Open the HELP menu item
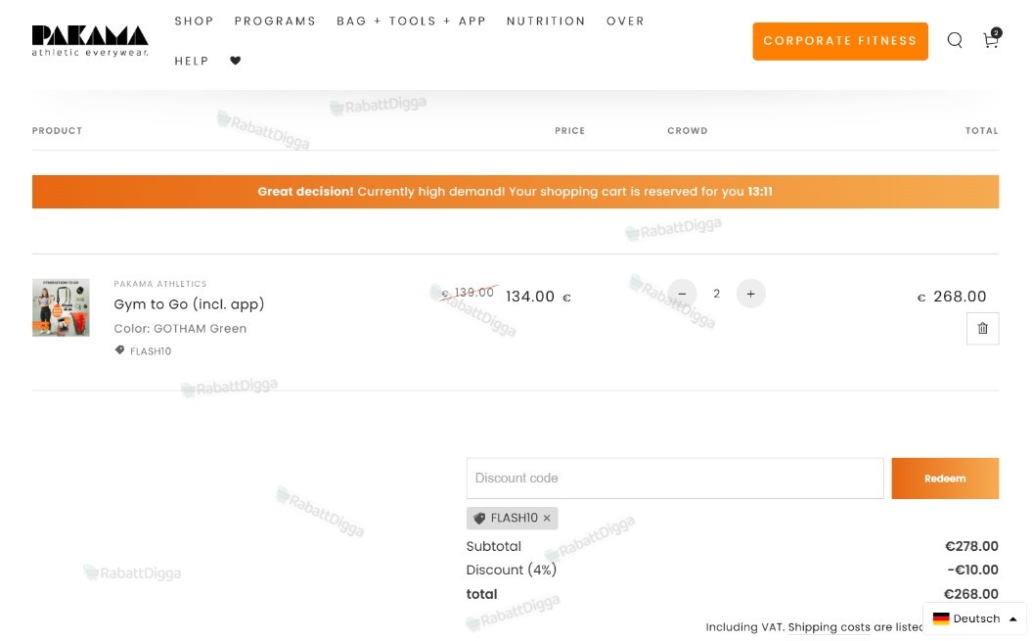Viewport: 1032px width, 641px height. 192,62
